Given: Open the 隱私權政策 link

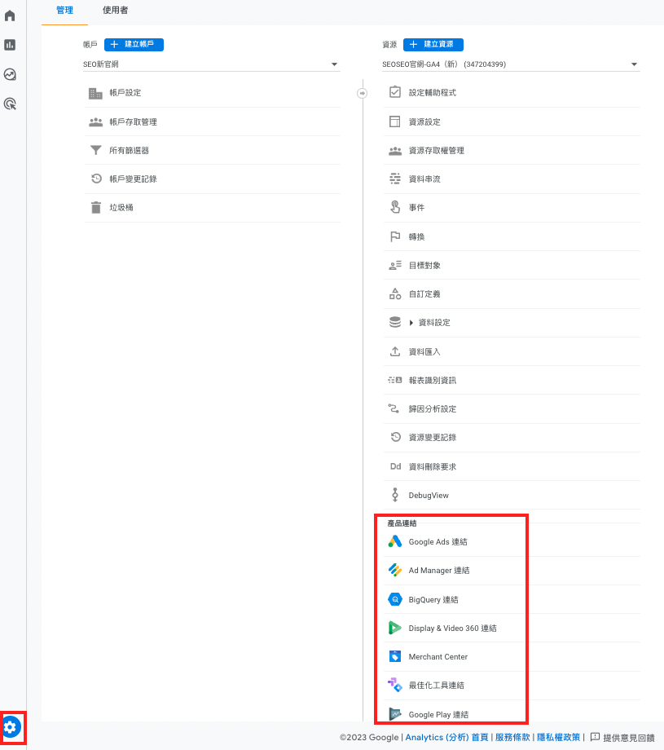Looking at the screenshot, I should [x=558, y=737].
